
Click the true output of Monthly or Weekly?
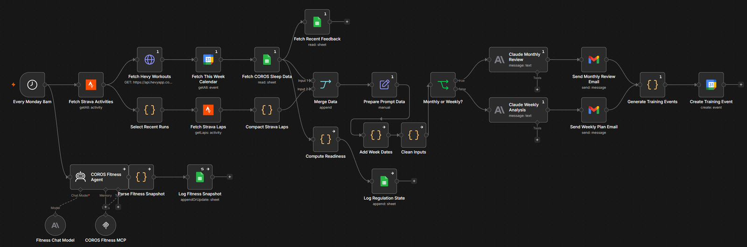click(x=456, y=80)
